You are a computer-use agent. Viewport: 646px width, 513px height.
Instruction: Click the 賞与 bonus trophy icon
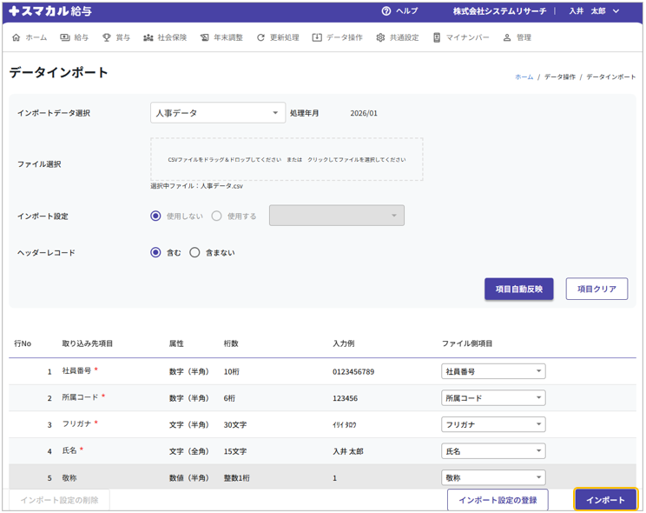click(x=107, y=38)
